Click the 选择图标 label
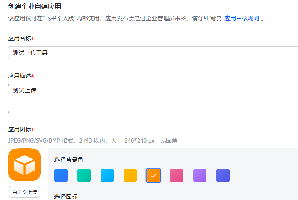This screenshot has height=200, width=298. point(66,197)
